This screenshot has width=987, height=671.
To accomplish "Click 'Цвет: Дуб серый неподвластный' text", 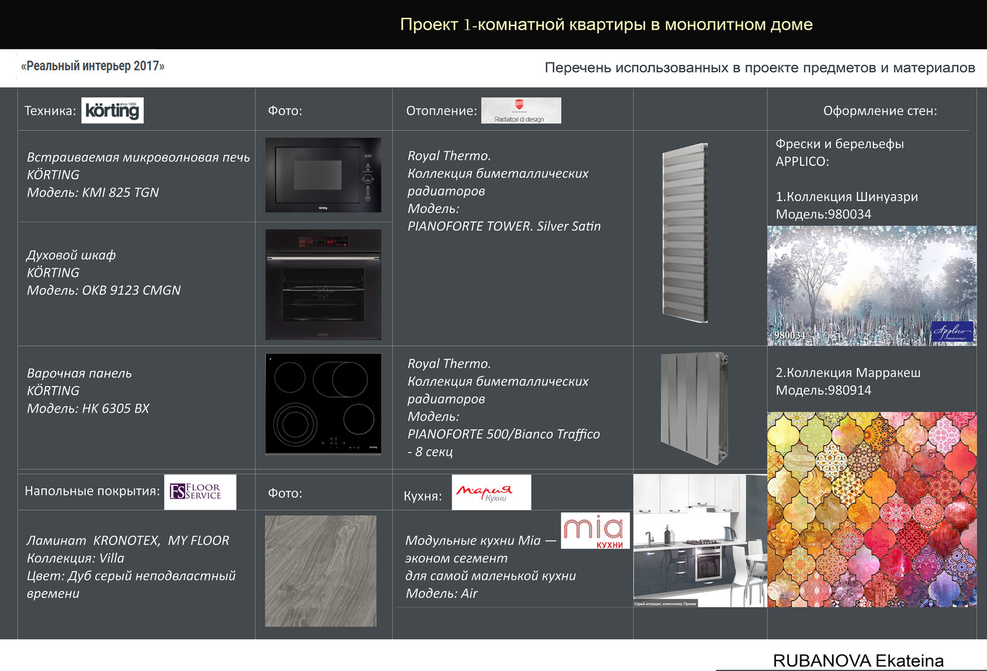I will pos(131,576).
